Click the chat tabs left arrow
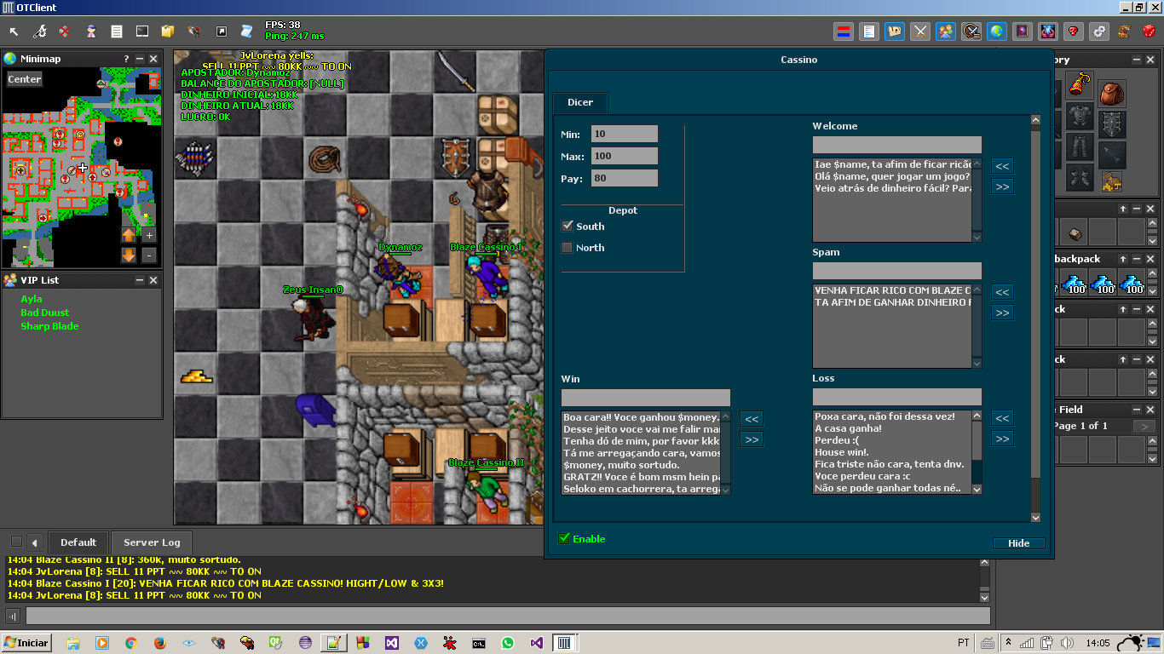Viewport: 1164px width, 654px height. coord(35,542)
